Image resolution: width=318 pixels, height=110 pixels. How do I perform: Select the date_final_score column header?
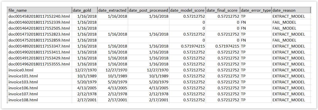(x=223, y=10)
